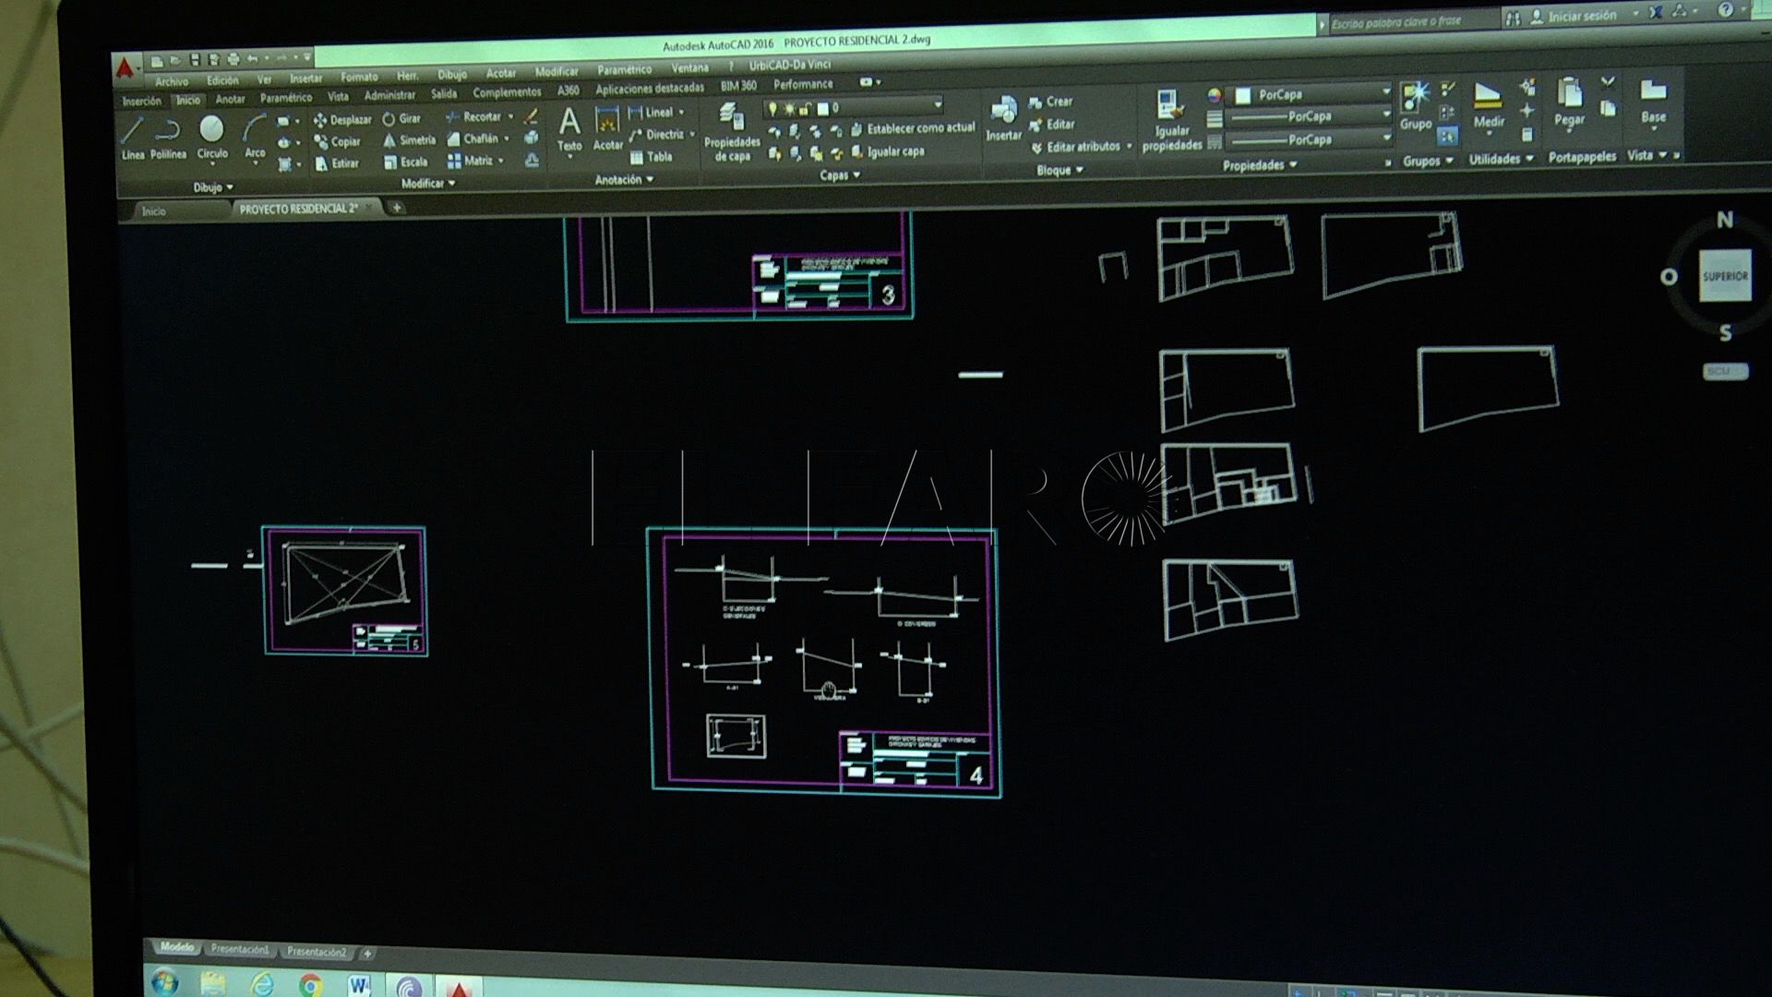Choose the Polilínea tool
Screen dimensions: 1772x997
169,138
